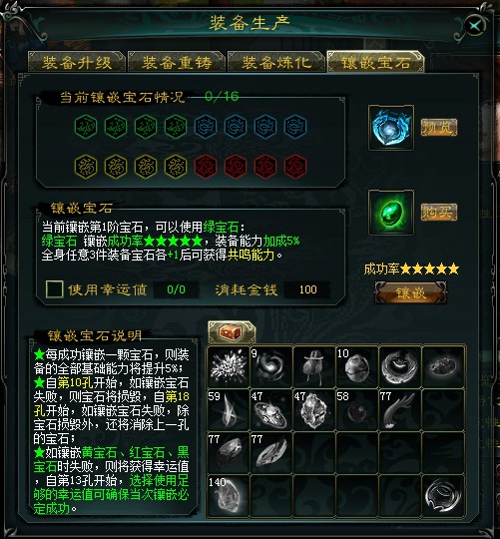Open the treasure chest inventory tab
This screenshot has height=539, width=500.
coord(232,332)
